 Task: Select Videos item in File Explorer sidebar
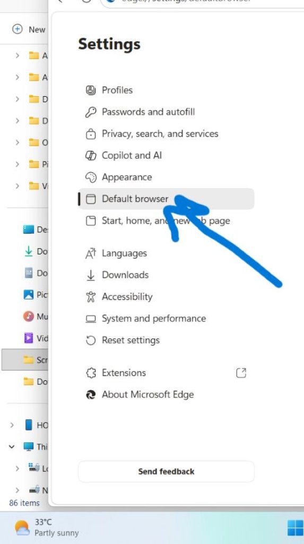(x=34, y=338)
